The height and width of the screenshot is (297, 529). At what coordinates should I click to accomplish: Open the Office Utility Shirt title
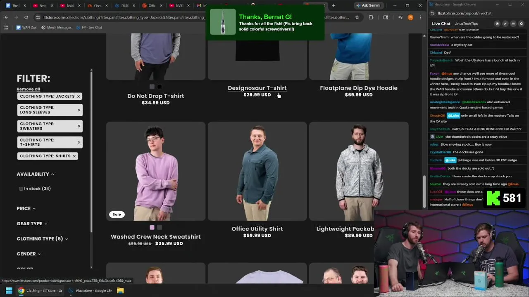pos(257,229)
